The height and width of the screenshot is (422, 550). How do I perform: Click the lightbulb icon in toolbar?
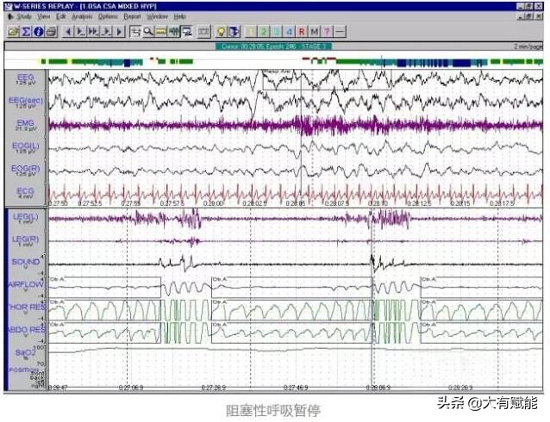221,32
